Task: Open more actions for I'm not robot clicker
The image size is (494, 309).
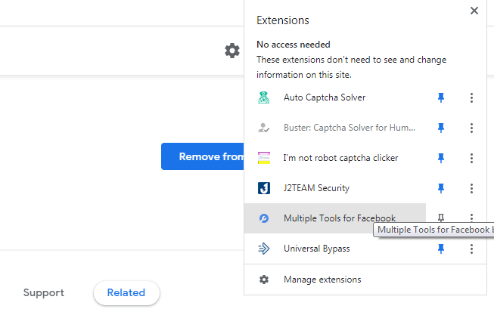Action: pyautogui.click(x=471, y=158)
